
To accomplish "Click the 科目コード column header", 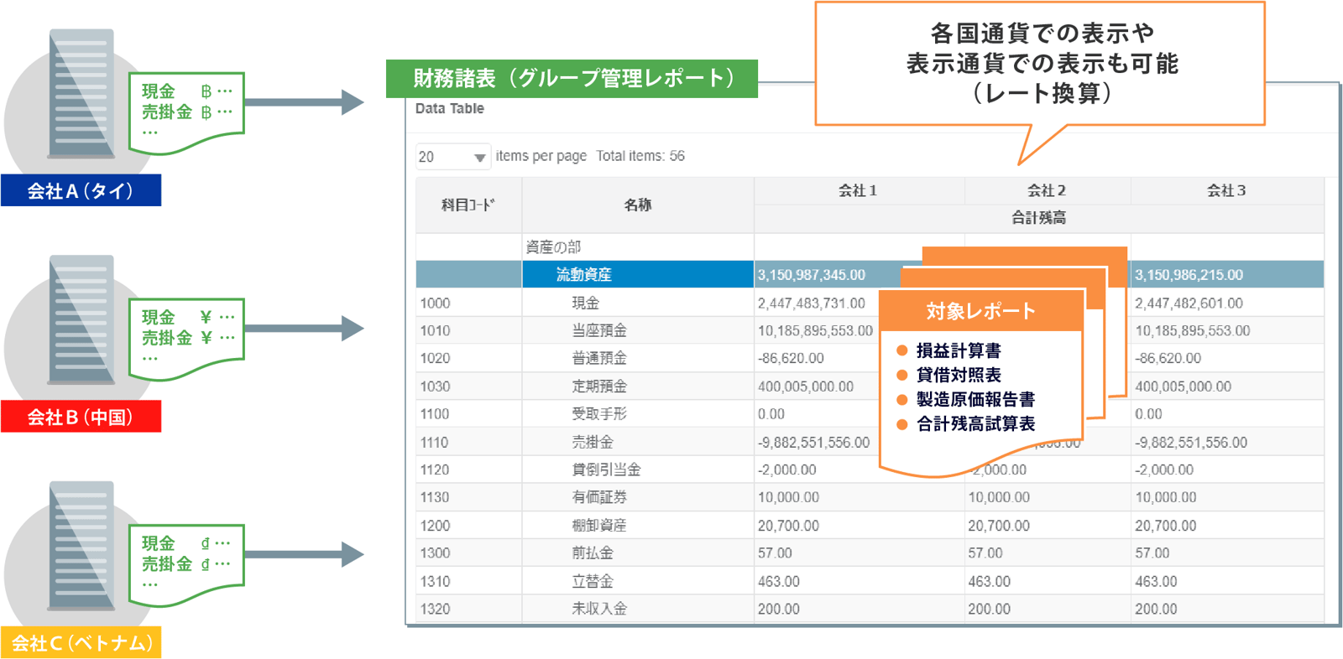I will click(468, 205).
